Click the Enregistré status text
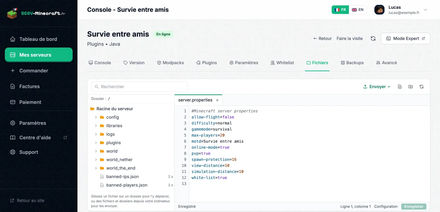This screenshot has height=212, width=440. pyautogui.click(x=187, y=207)
